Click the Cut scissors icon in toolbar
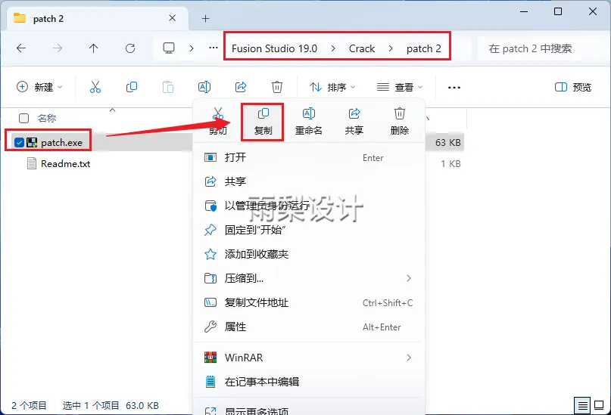Screen dimensions: 611x415 pos(95,87)
